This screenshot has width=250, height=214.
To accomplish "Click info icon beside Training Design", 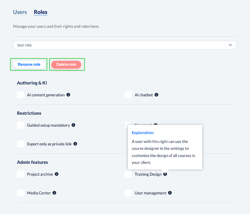I will [x=165, y=174].
